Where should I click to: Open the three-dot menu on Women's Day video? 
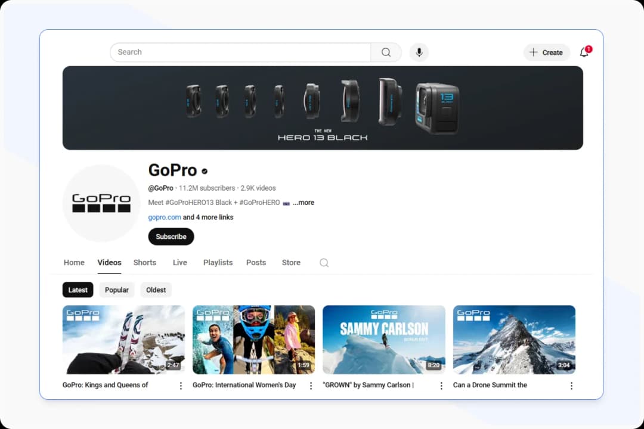coord(311,386)
